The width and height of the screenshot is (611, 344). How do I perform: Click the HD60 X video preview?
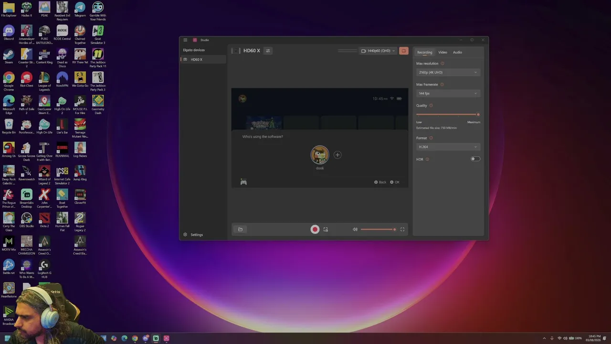320,138
